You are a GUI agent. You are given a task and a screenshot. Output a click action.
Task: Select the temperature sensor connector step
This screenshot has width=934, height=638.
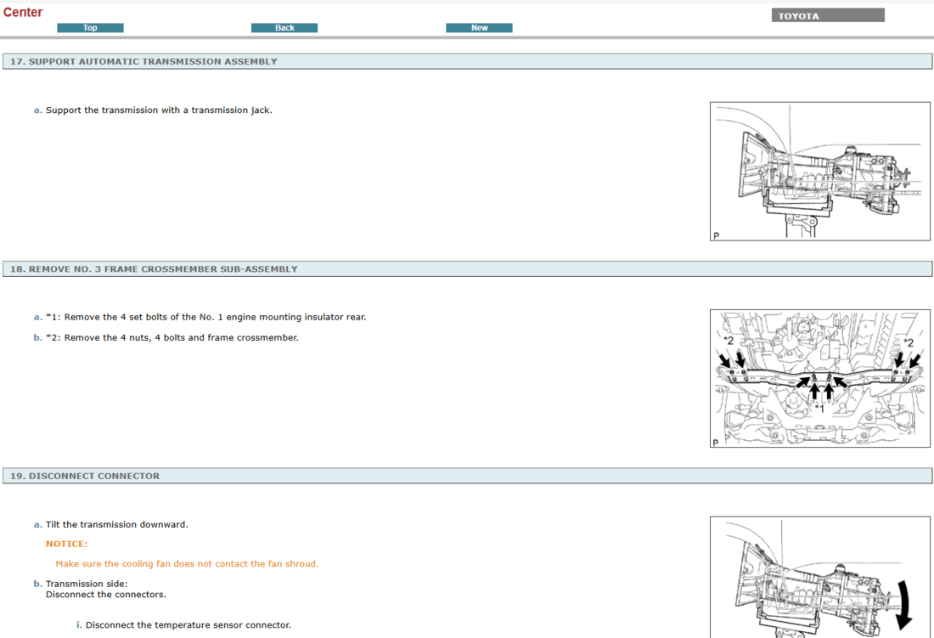coord(188,625)
